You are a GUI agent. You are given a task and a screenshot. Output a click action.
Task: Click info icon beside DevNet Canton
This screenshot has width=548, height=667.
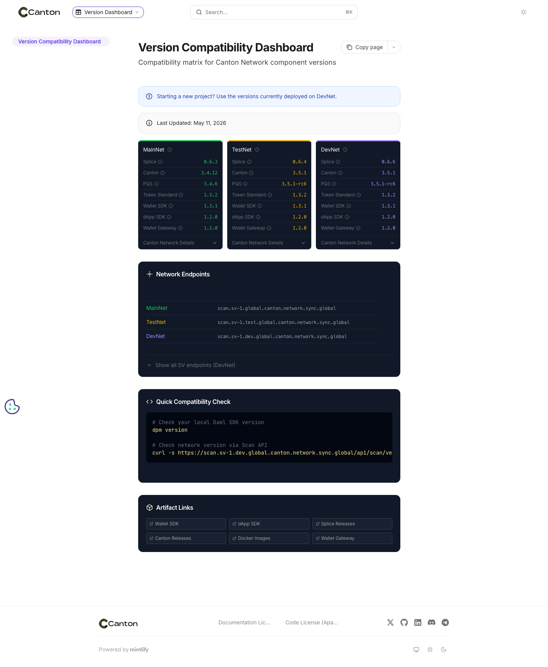pos(340,173)
